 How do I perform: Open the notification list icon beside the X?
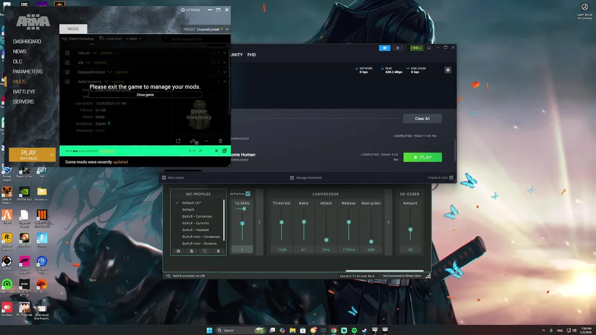tap(224, 151)
